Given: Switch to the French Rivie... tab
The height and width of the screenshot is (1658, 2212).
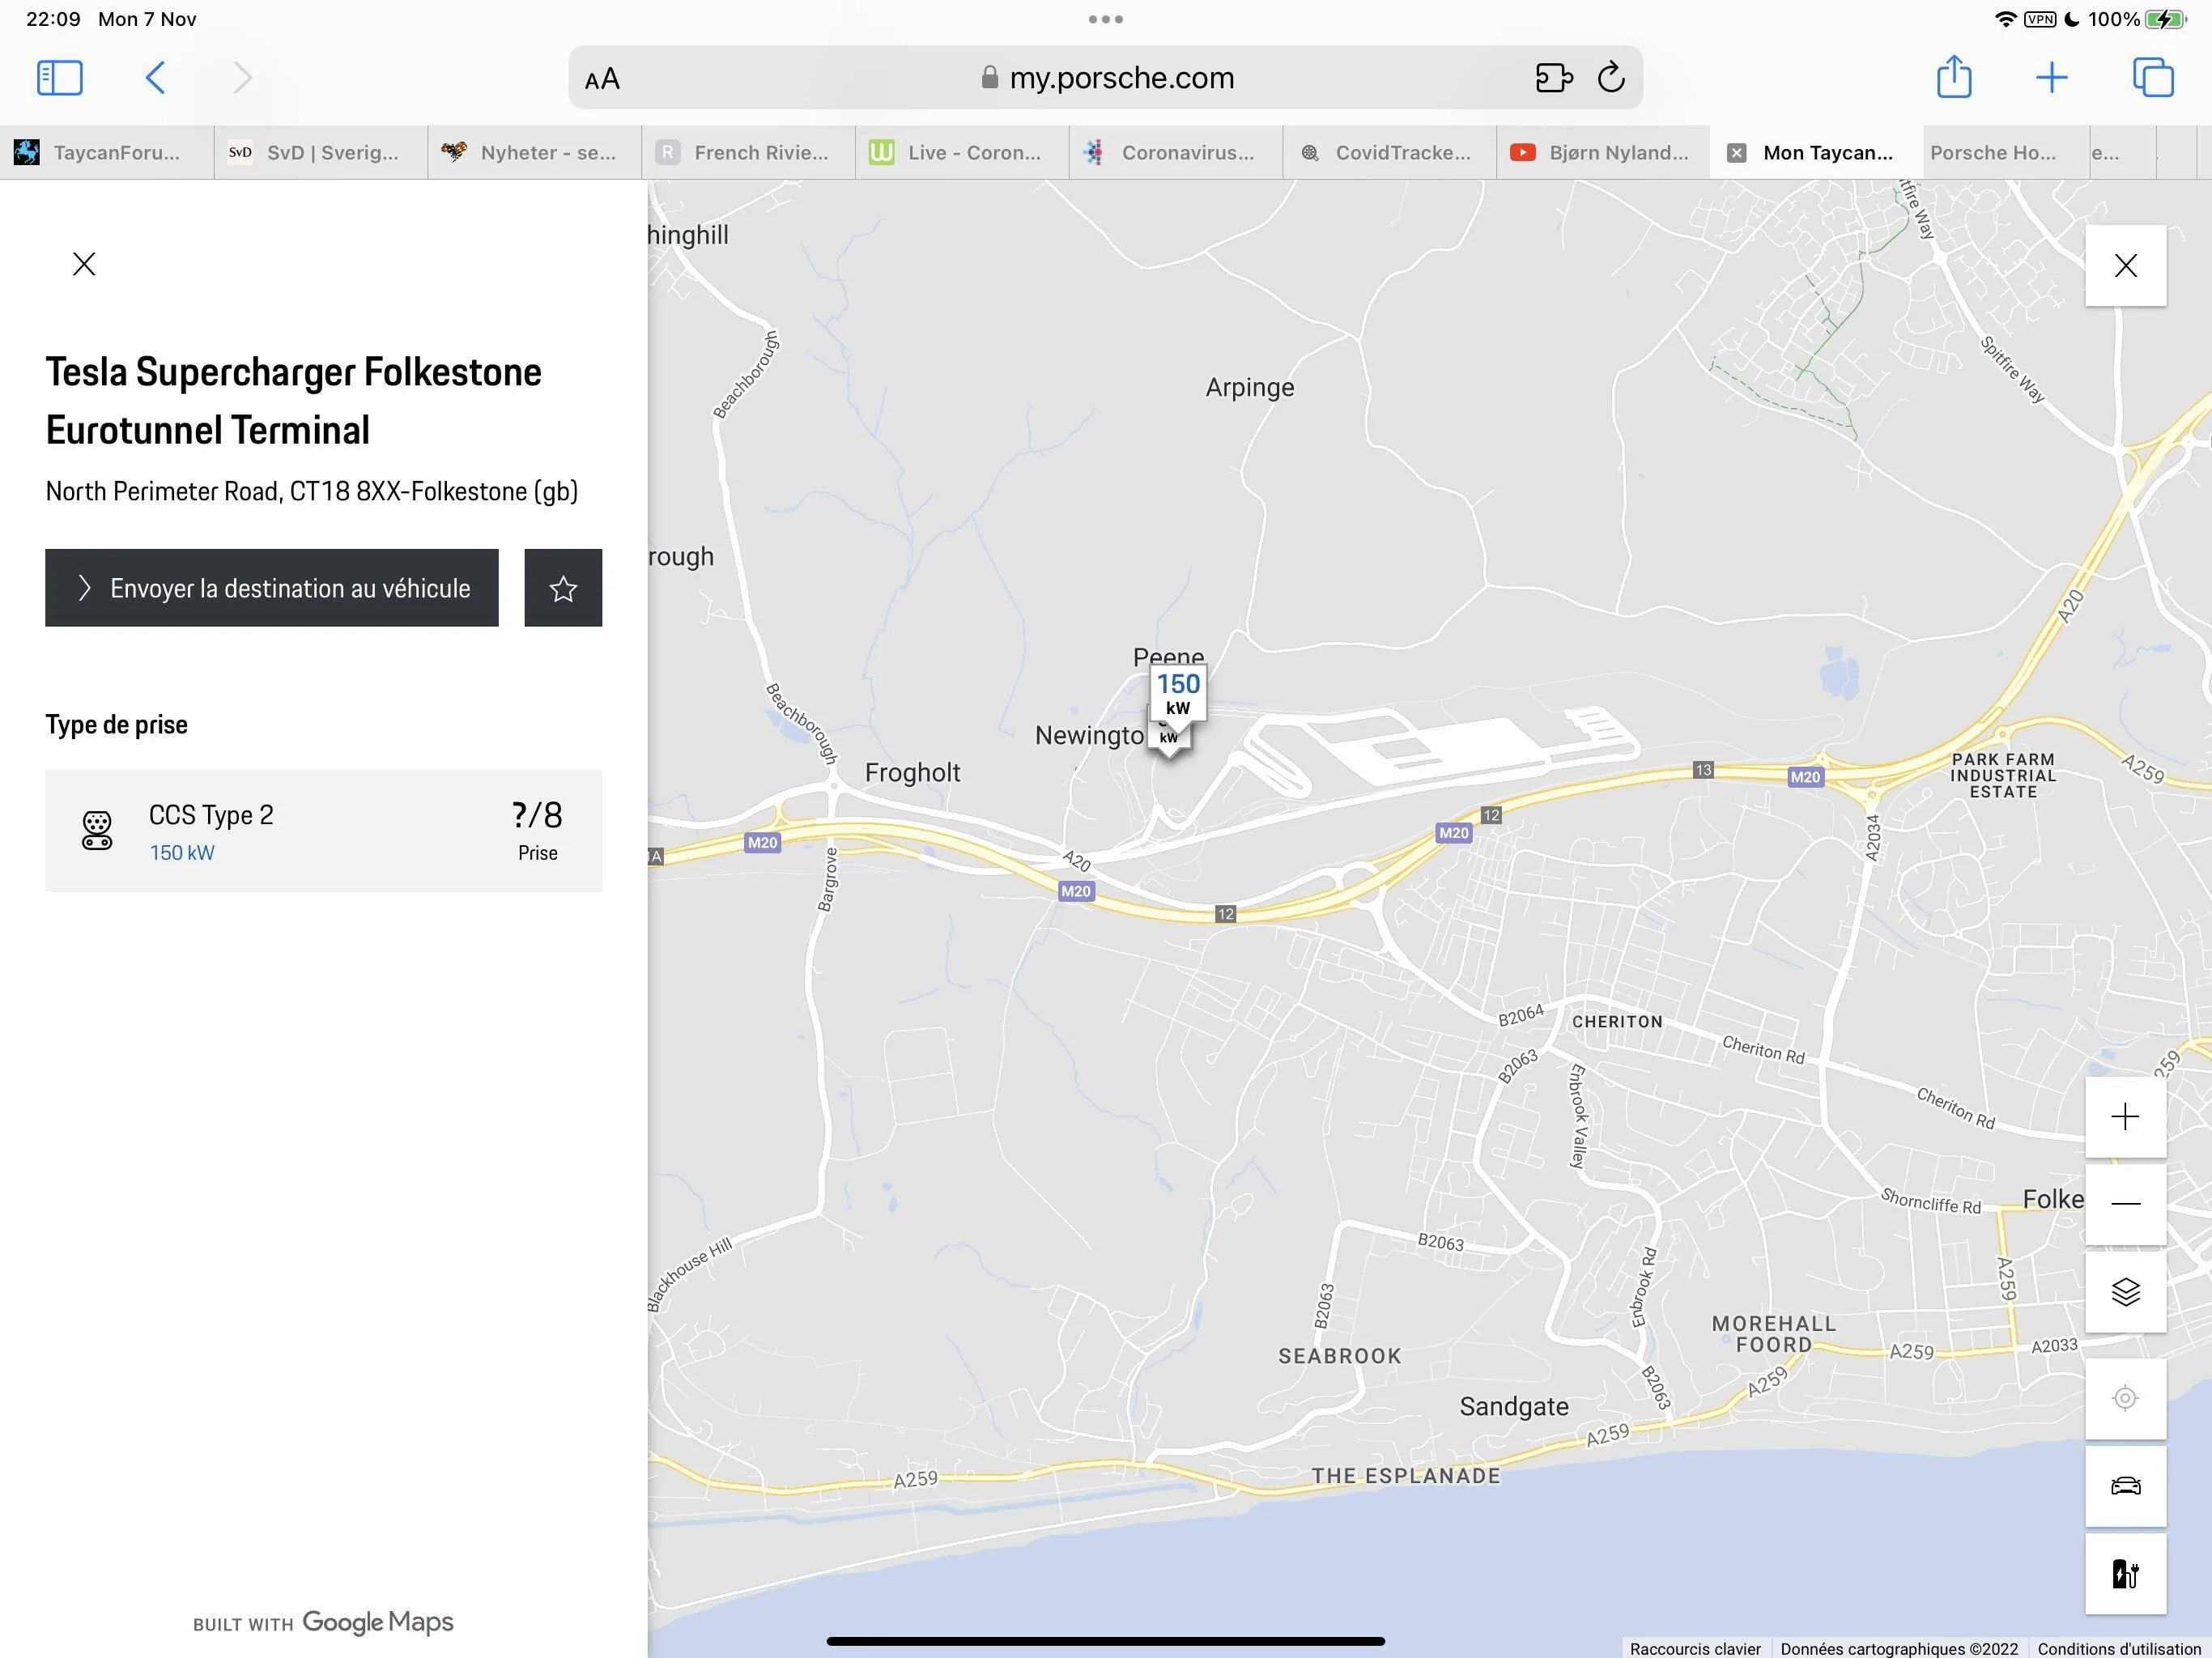Looking at the screenshot, I should click(x=748, y=153).
